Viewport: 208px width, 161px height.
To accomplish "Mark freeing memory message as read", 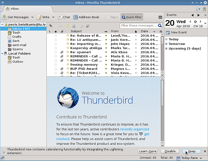I will click(x=106, y=65).
